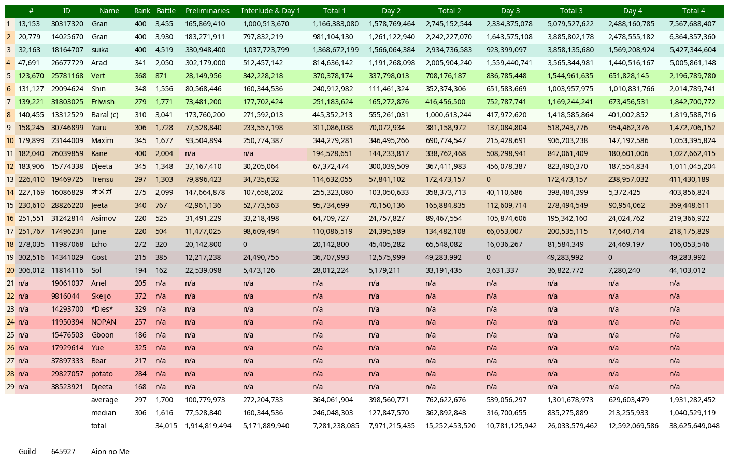The image size is (729, 464).
Task: Select the name cell オメガ
Action: (102, 192)
